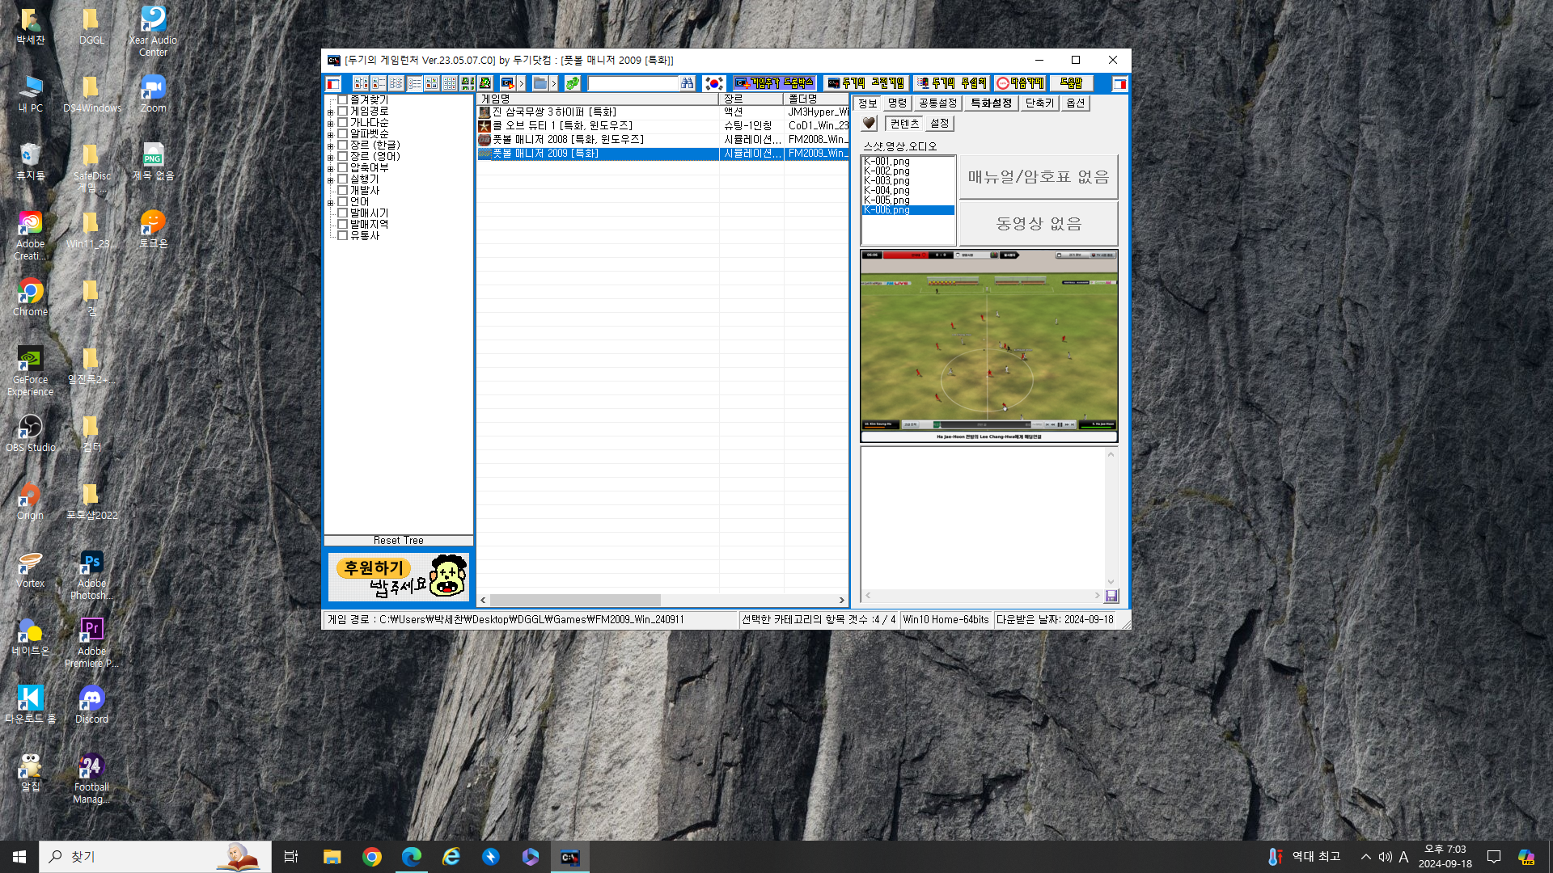Click the right panel toggle icon
Screen dimensions: 1553x873
(x=1119, y=83)
